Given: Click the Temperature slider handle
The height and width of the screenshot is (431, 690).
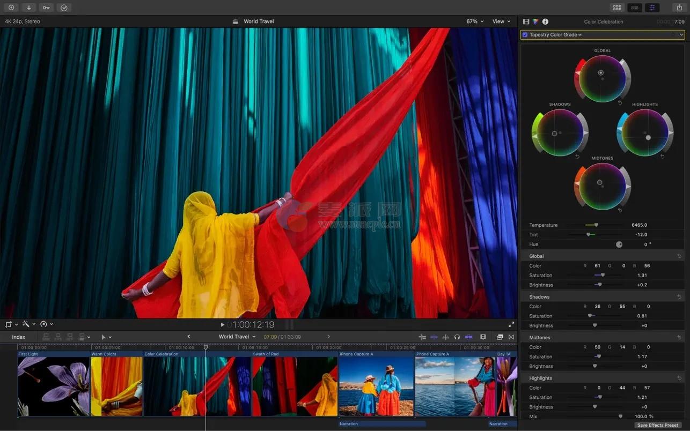Looking at the screenshot, I should [596, 225].
